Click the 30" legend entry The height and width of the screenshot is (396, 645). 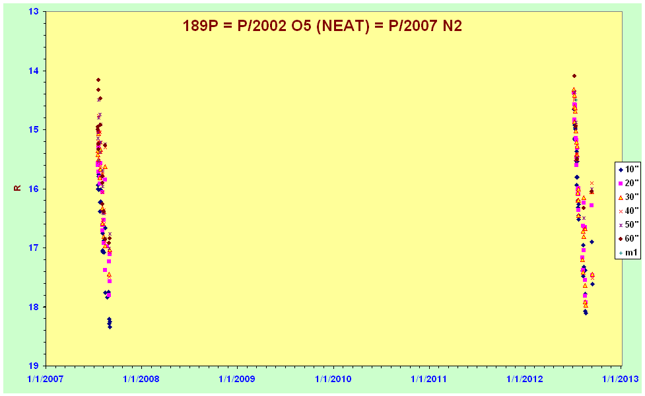tap(628, 197)
